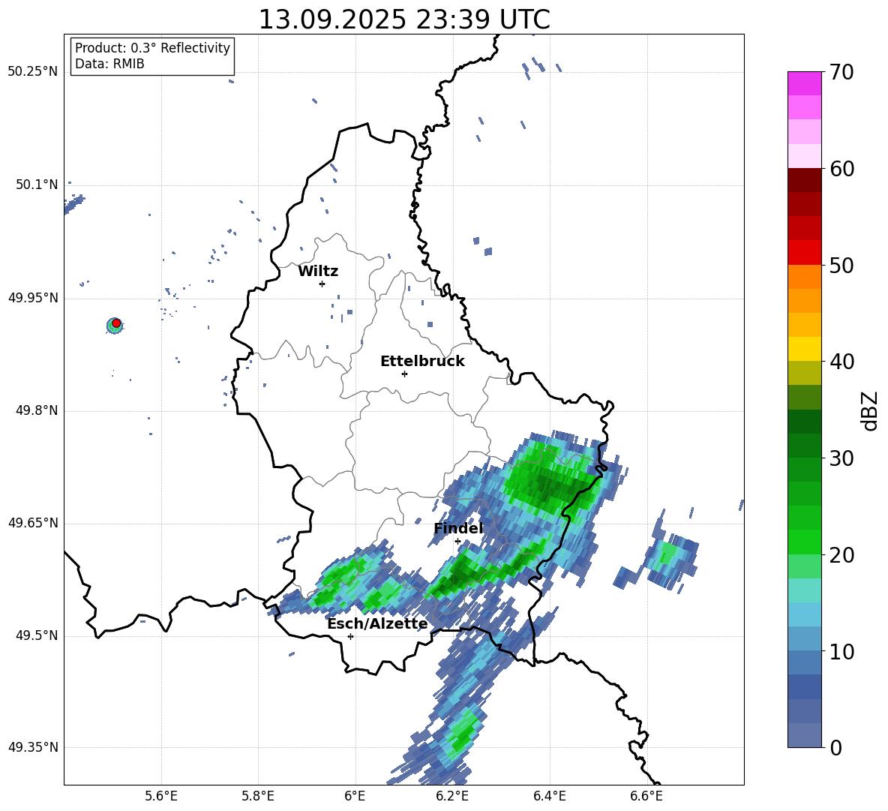Click the dBZ colorbar label
888x811 pixels.
tap(870, 410)
